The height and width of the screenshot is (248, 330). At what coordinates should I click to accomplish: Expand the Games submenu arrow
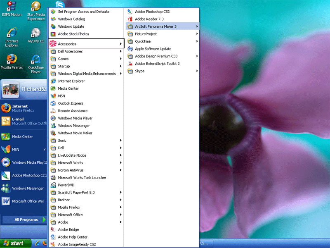(120, 59)
